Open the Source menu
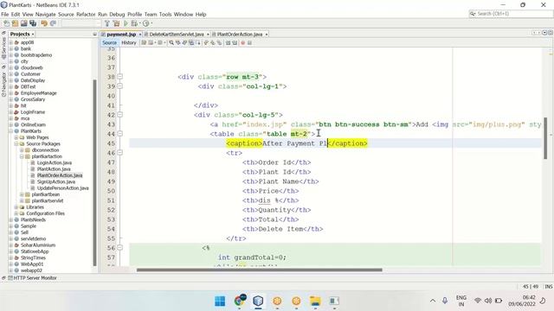 (66, 14)
